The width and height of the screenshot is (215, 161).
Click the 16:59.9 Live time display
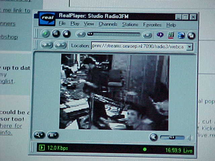pyautogui.click(x=179, y=151)
